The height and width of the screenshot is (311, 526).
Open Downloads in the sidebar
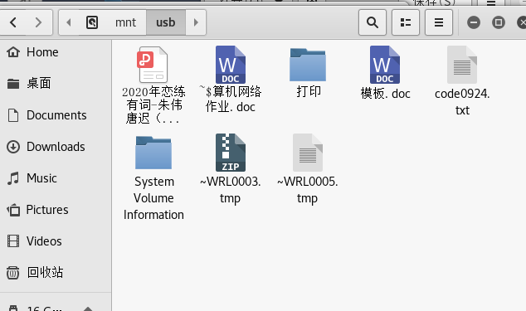[x=56, y=147]
